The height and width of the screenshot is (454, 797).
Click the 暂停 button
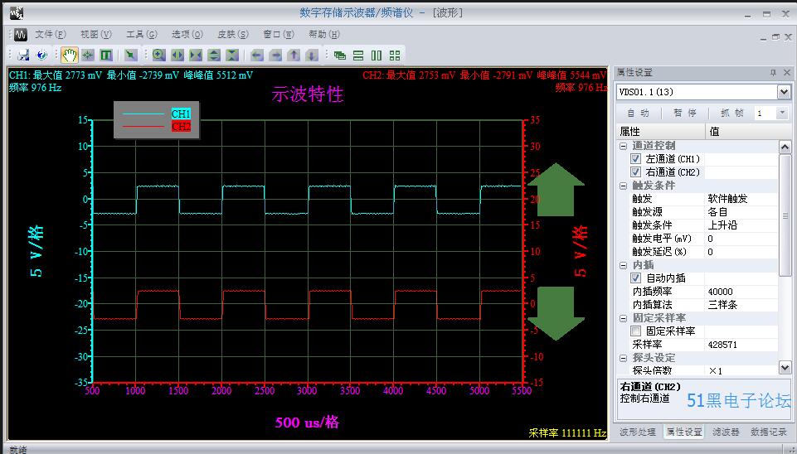(685, 113)
